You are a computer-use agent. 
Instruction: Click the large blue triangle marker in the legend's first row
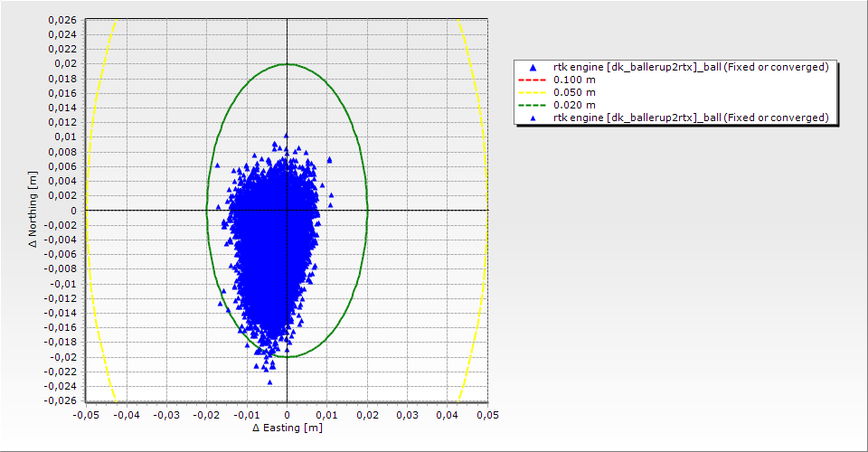pos(533,68)
